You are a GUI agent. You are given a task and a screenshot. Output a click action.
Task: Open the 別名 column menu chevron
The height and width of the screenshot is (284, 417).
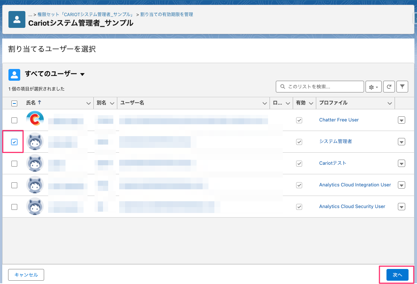tap(112, 103)
